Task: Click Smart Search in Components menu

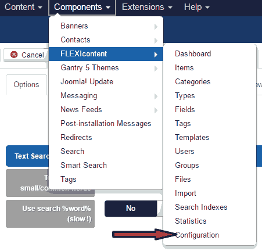Action: (x=84, y=165)
